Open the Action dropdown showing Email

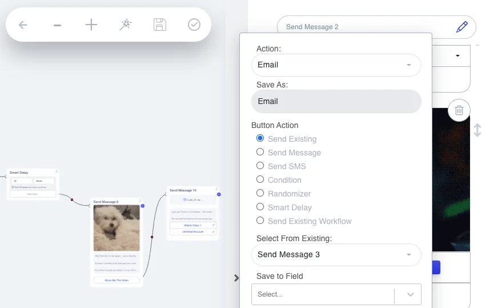336,65
